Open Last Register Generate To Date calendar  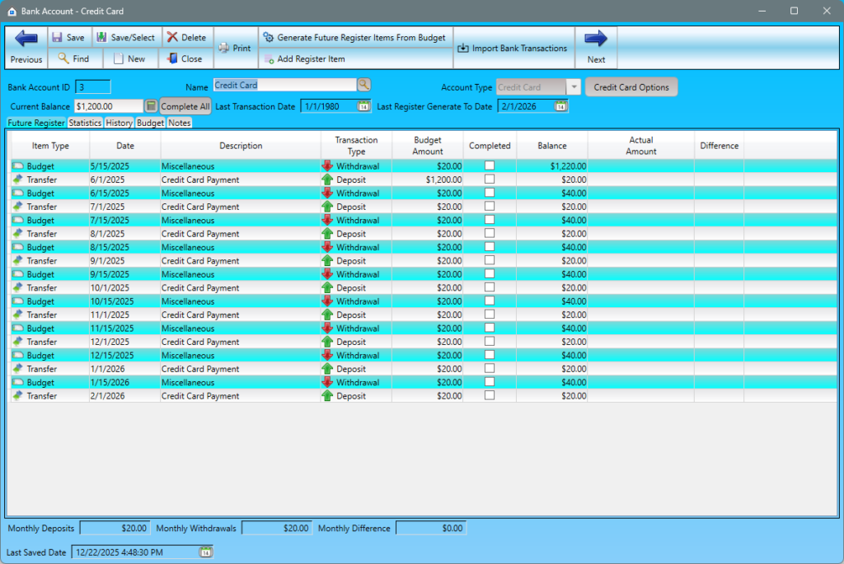point(560,106)
